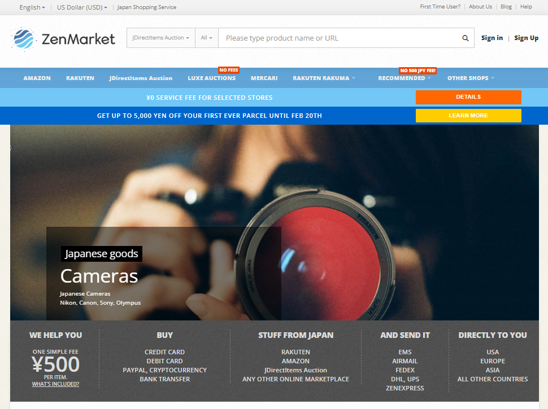Click the EMS shipping text
Screen dimensions: 548x409
[405, 352]
